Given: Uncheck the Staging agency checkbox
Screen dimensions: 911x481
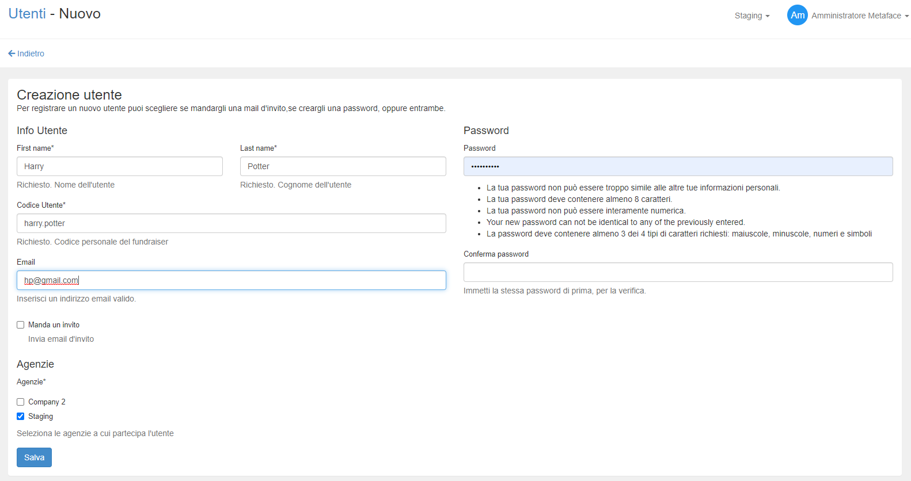Looking at the screenshot, I should pyautogui.click(x=21, y=417).
